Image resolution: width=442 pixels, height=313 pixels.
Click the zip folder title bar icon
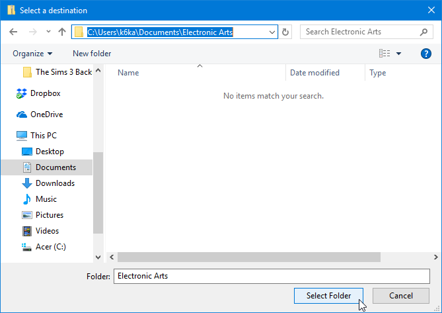point(11,10)
